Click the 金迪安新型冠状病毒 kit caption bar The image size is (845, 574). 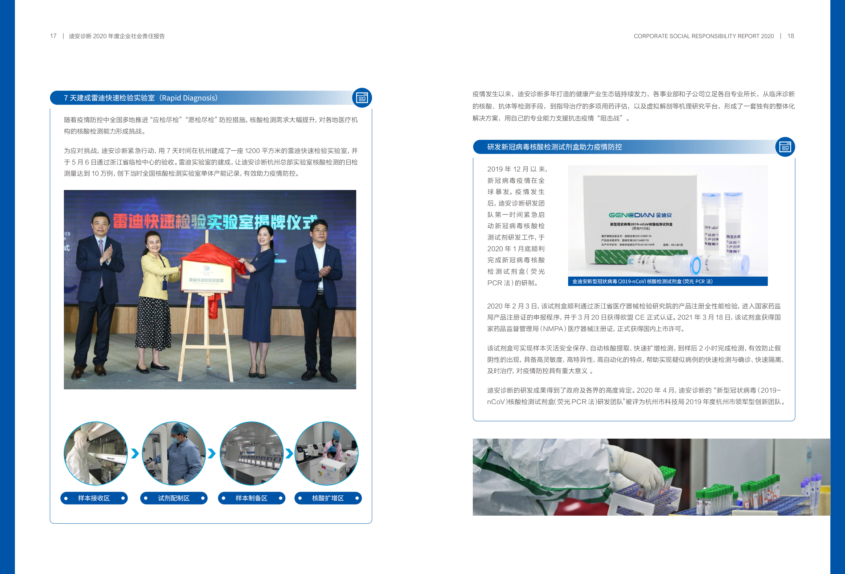[668, 281]
